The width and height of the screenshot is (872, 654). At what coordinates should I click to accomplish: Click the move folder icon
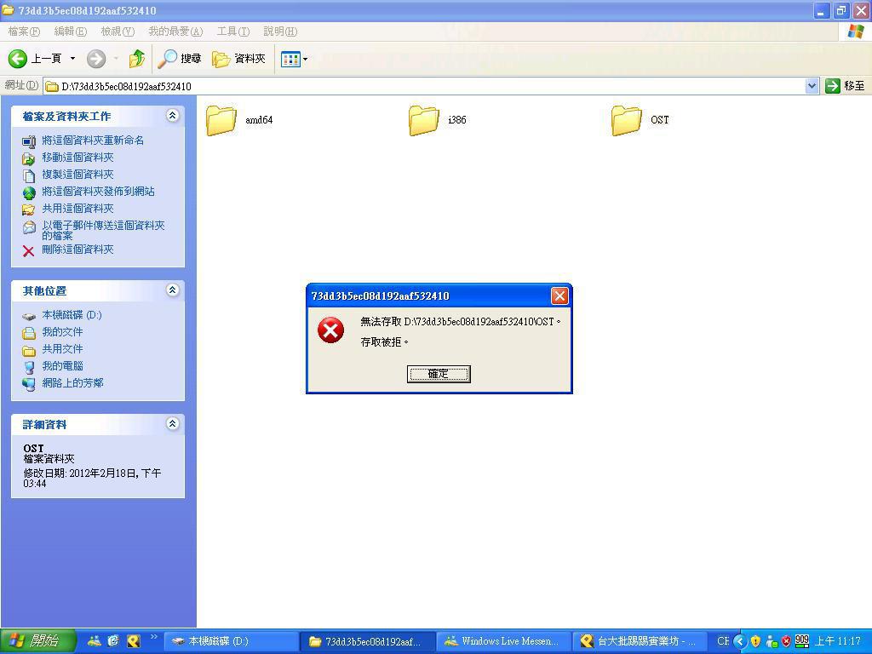click(28, 159)
